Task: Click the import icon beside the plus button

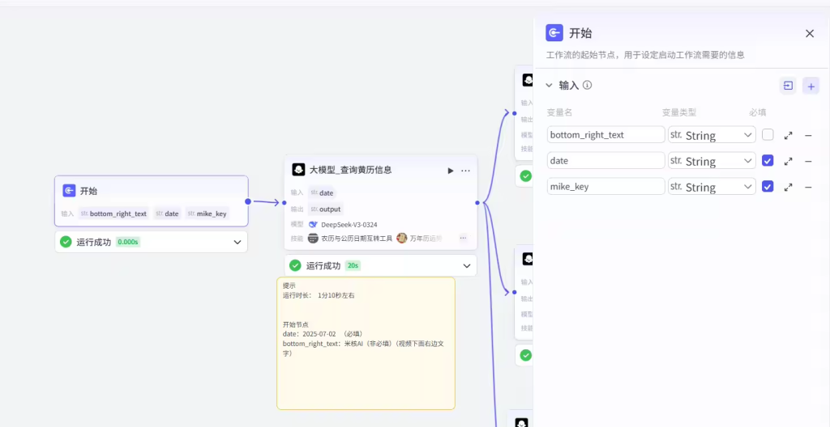Action: (788, 86)
